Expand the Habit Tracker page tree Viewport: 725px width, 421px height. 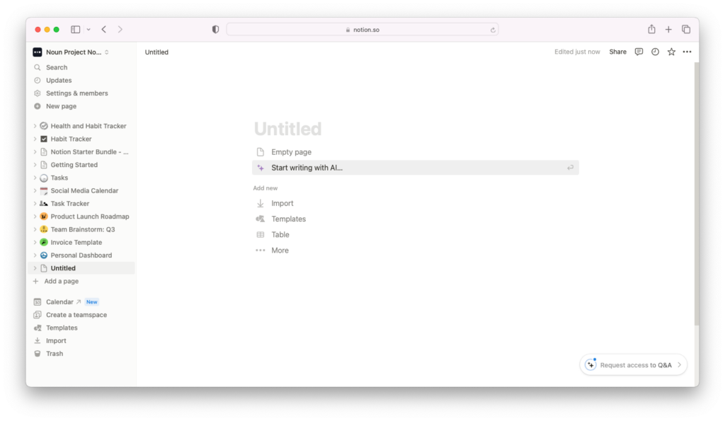(35, 139)
